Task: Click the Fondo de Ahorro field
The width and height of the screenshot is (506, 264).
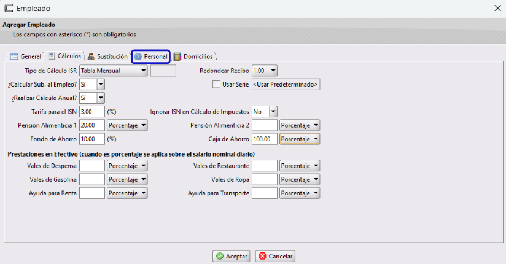Action: click(x=92, y=139)
